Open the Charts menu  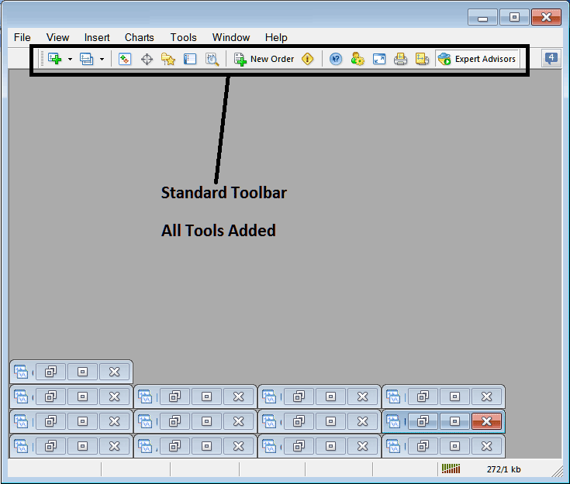tap(139, 37)
